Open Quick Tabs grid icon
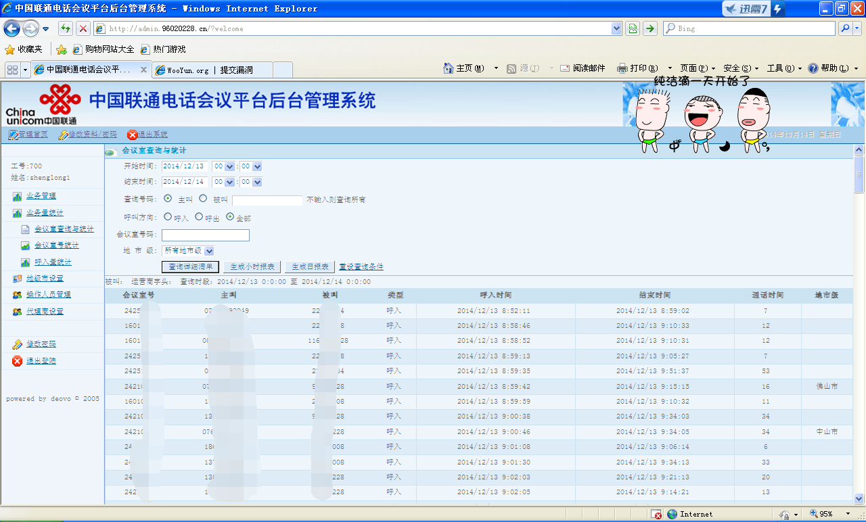 click(x=12, y=70)
